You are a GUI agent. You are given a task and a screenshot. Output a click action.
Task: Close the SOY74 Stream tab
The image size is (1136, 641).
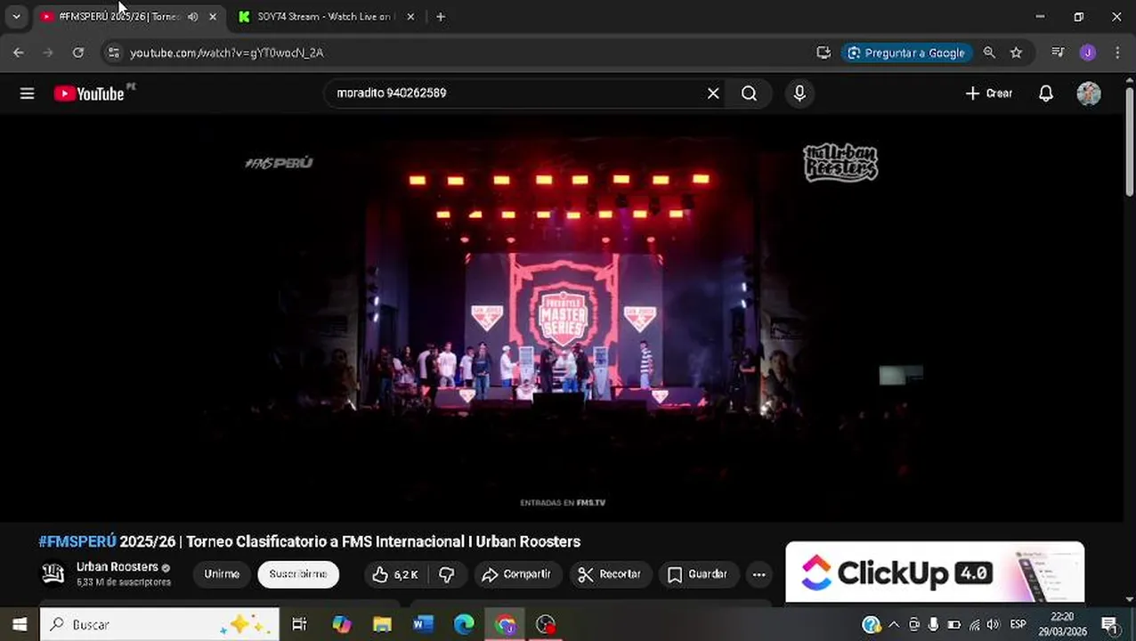coord(410,17)
